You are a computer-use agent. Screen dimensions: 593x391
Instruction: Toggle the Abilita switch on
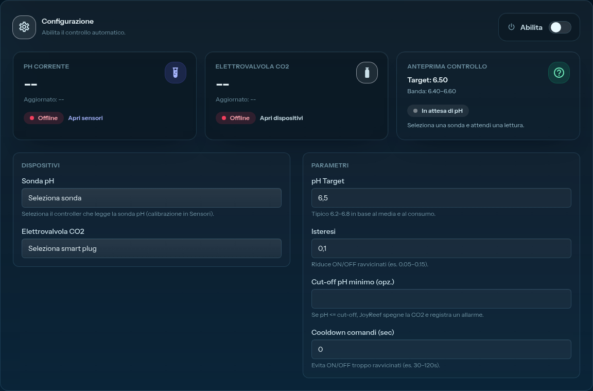pos(560,27)
